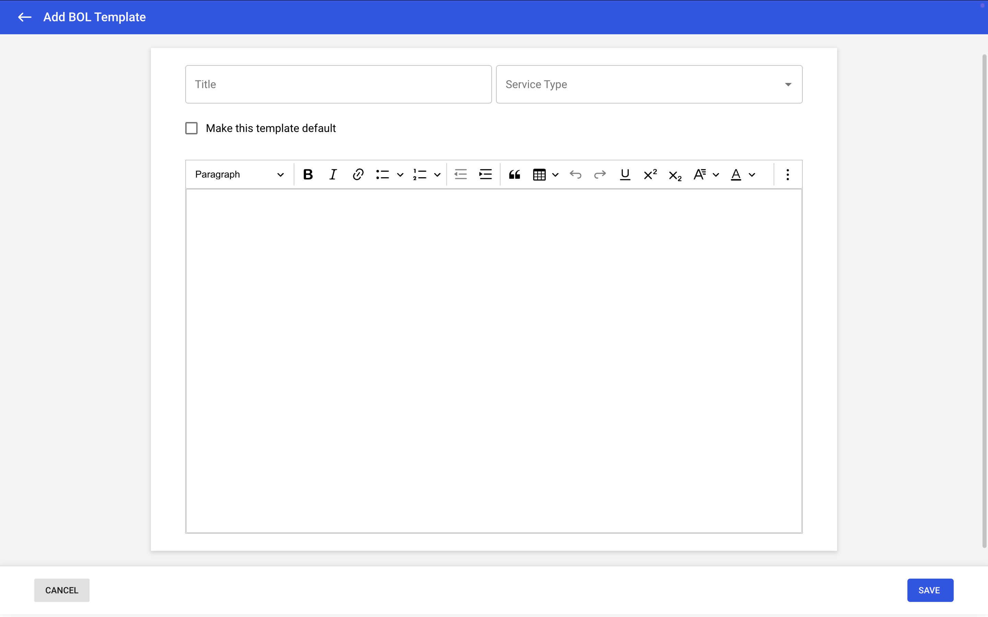Insert a hyperlink with link icon

click(x=358, y=175)
